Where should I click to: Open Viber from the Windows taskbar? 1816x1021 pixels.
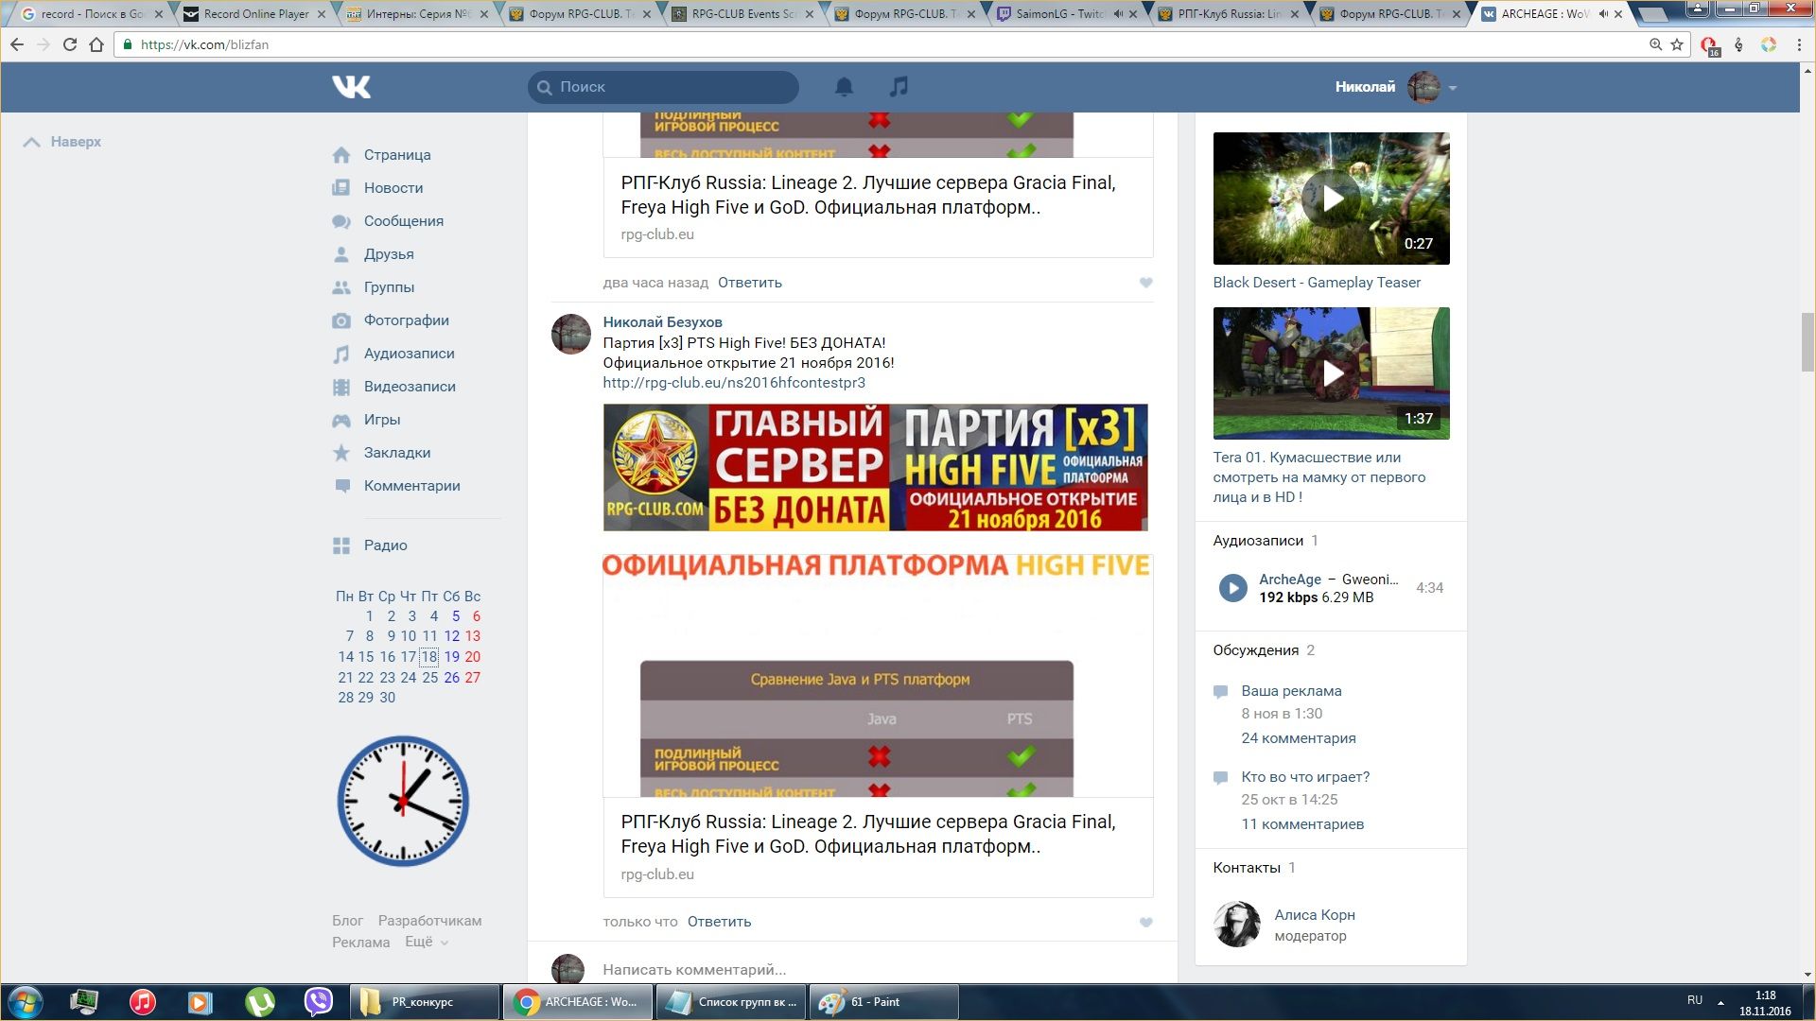(x=319, y=1001)
